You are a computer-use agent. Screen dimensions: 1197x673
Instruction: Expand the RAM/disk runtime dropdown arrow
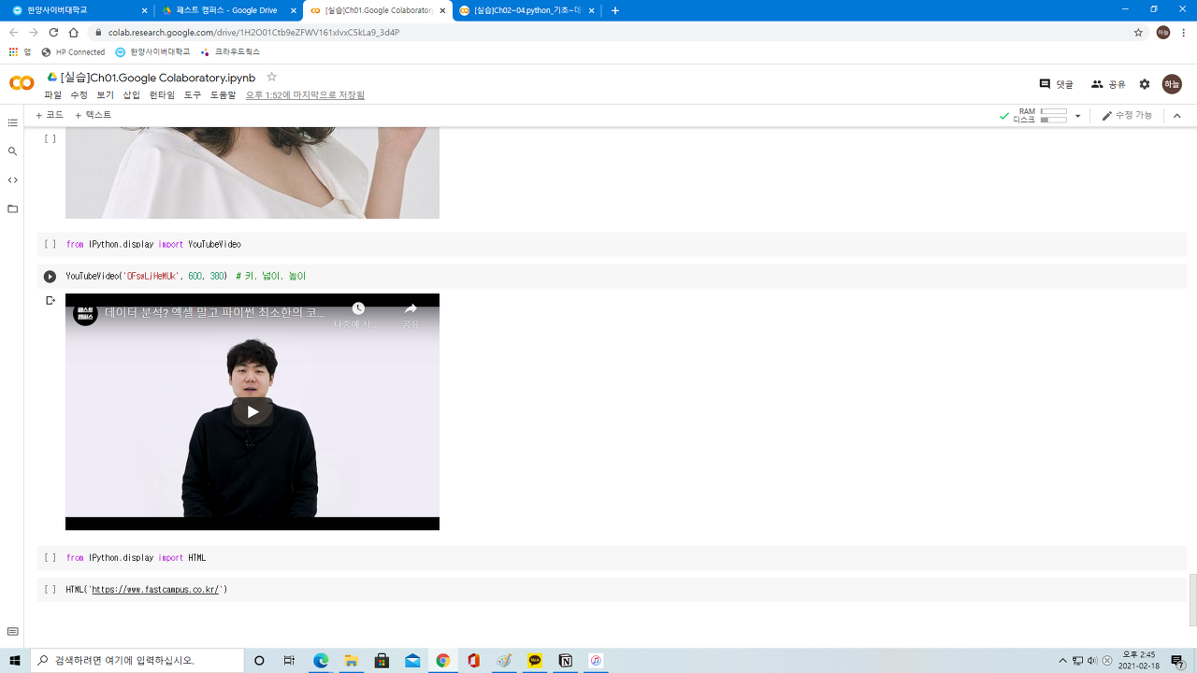tap(1077, 116)
